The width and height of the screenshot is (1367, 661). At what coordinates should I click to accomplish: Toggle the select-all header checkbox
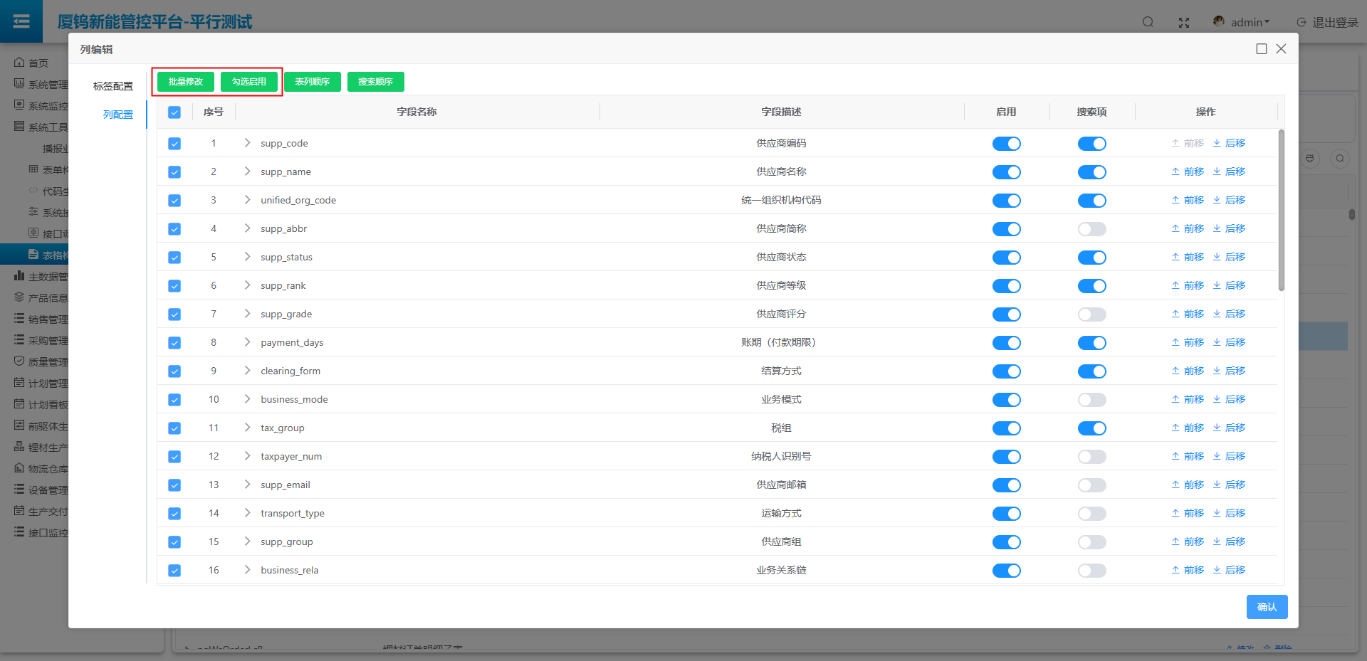(x=174, y=112)
